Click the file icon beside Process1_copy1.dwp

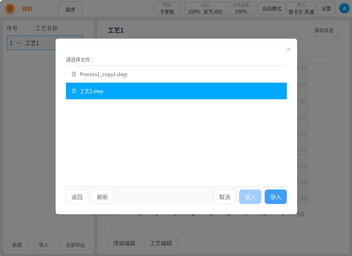74,74
